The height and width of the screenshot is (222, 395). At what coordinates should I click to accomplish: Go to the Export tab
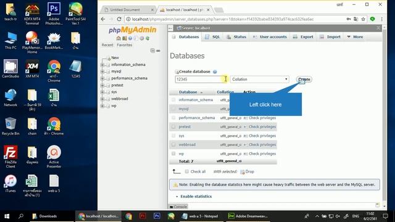tap(304, 37)
